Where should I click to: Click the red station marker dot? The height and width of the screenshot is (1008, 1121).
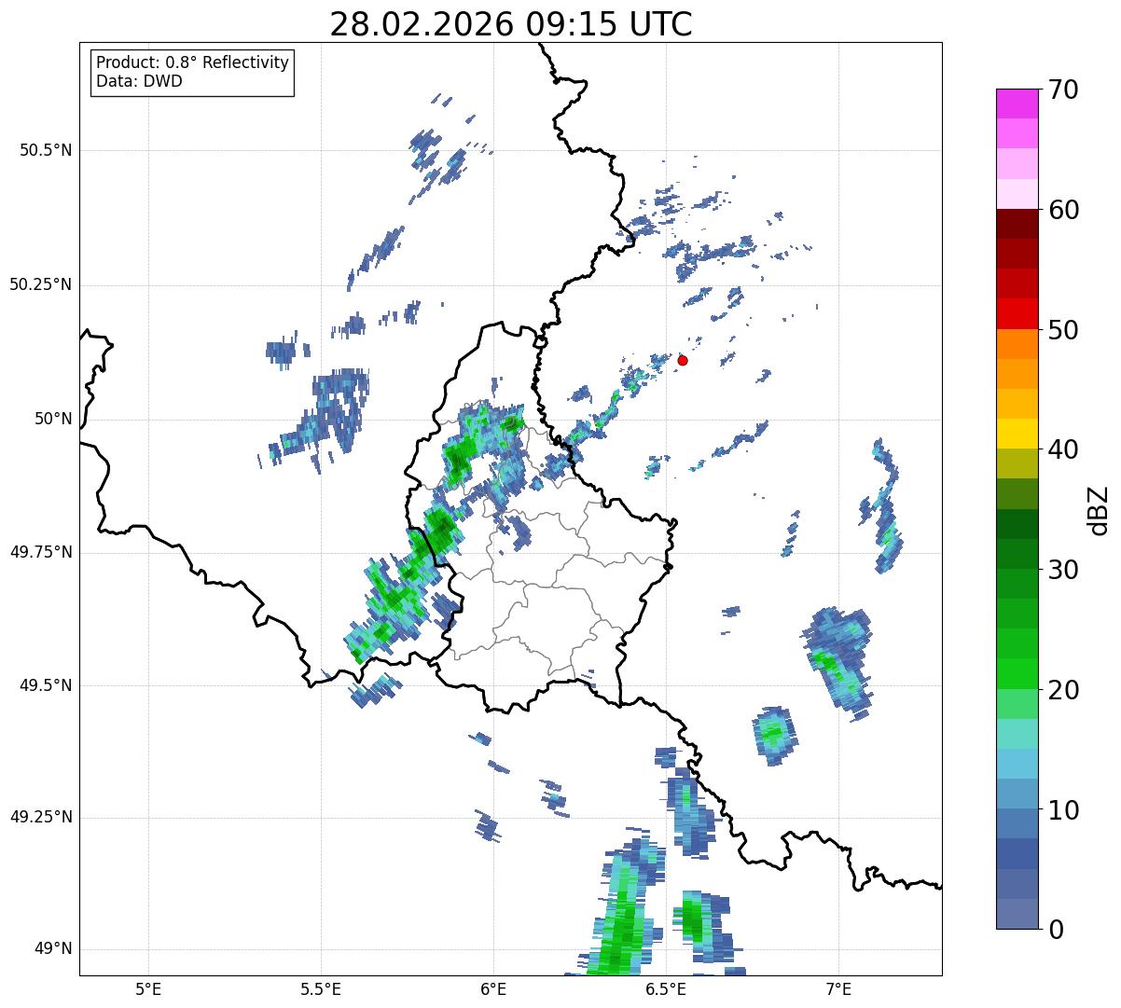[x=683, y=360]
